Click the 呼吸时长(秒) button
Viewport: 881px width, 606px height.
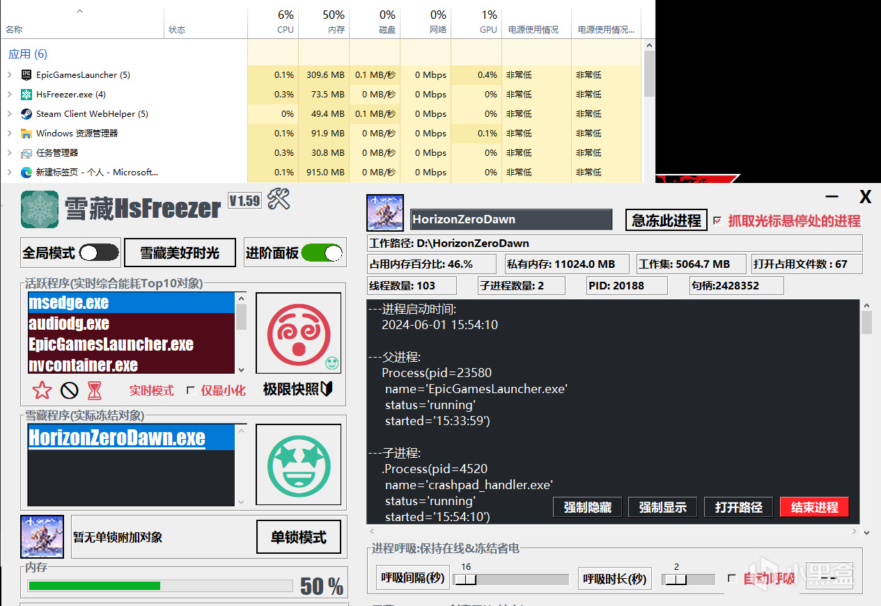615,579
